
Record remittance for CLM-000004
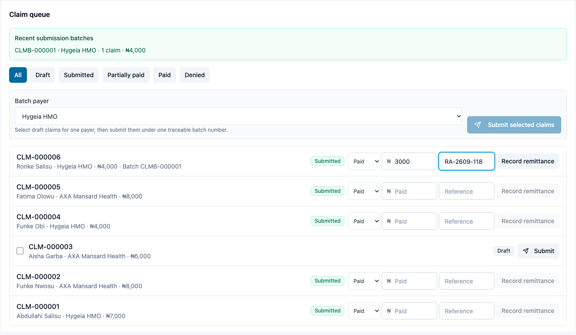pos(528,221)
